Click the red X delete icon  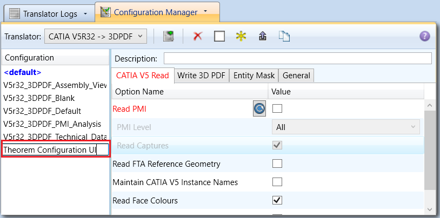coord(198,36)
